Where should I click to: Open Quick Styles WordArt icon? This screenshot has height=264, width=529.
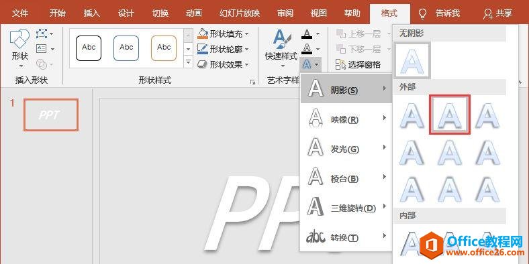tap(281, 40)
